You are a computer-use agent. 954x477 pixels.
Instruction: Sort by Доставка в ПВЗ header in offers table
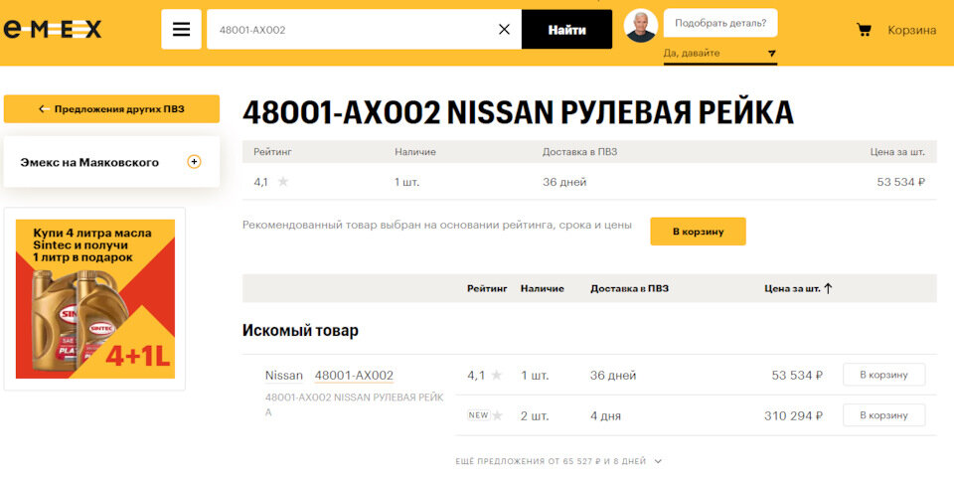coord(629,288)
